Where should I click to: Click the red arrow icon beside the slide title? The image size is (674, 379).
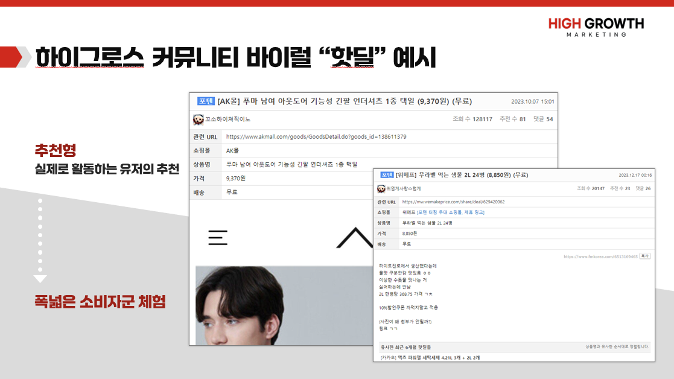pyautogui.click(x=11, y=57)
